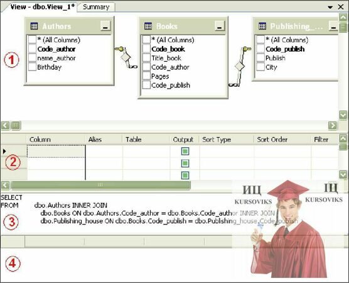
Task: Minimize the Books table box
Action: pos(220,26)
